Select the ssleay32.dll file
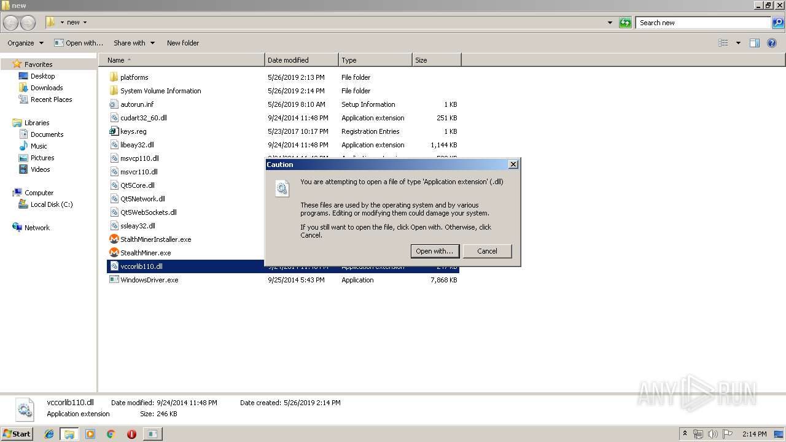The height and width of the screenshot is (442, 786). 138,226
